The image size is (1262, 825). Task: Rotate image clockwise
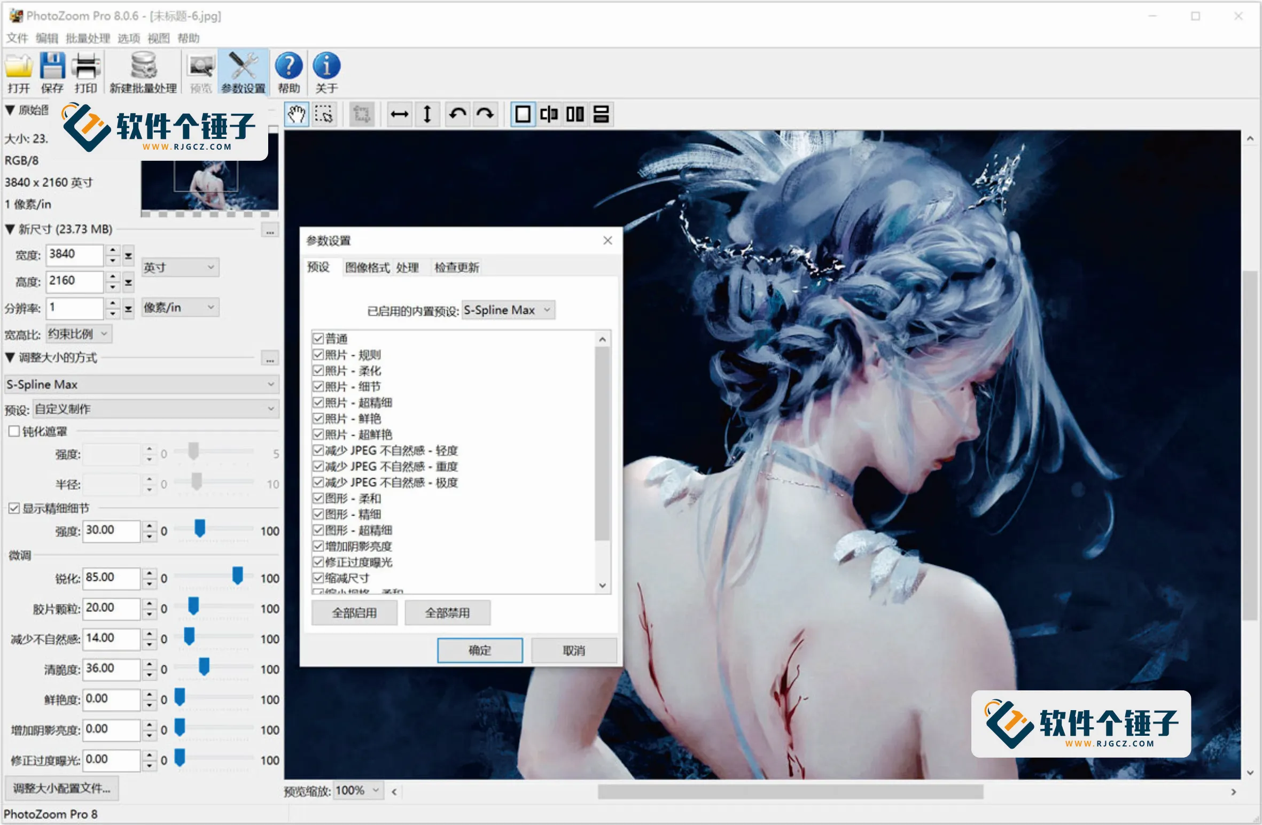tap(485, 114)
